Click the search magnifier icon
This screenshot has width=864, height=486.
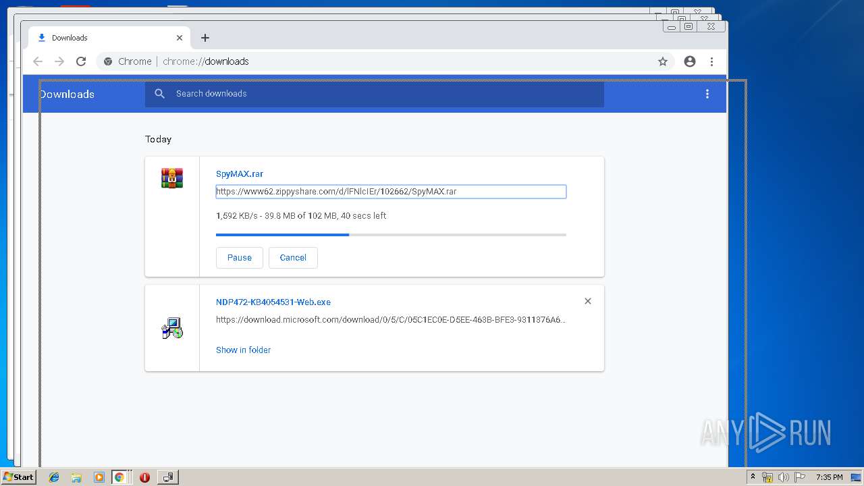(x=160, y=94)
